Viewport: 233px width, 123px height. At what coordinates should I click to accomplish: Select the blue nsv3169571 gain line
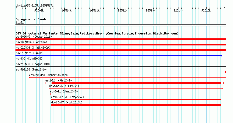[x=119, y=56]
